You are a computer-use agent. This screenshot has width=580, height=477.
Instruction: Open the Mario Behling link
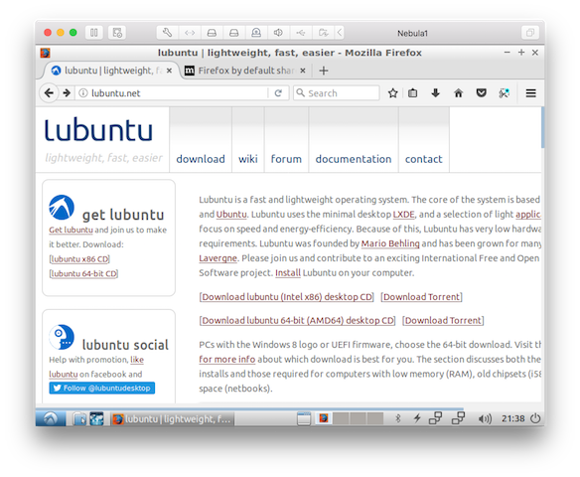point(390,243)
